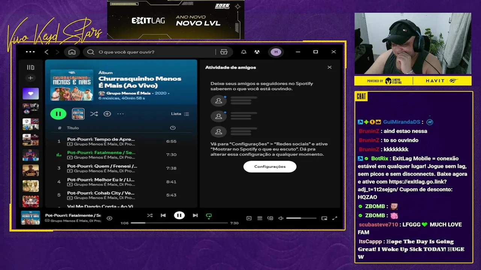
Task: Toggle the green repeat button
Action: pyautogui.click(x=209, y=216)
